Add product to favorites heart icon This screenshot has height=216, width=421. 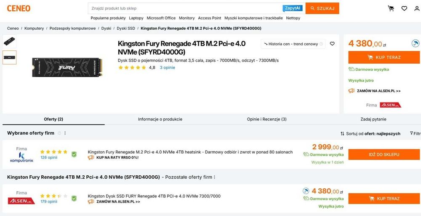coord(332,44)
